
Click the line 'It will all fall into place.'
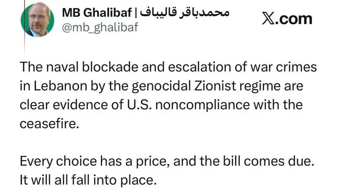[88, 180]
